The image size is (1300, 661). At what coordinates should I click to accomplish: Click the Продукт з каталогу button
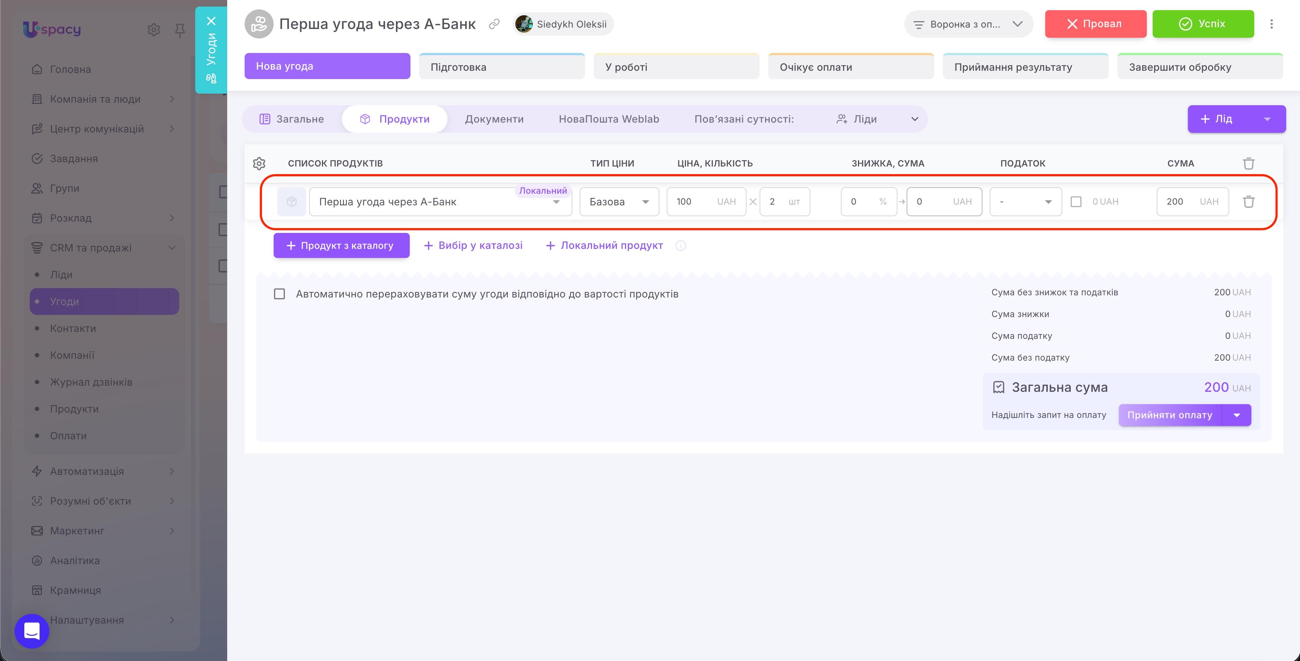pos(341,245)
